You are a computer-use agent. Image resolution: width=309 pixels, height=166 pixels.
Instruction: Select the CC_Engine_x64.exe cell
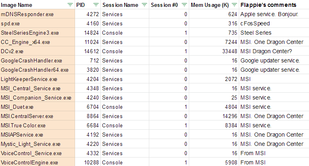[38, 42]
